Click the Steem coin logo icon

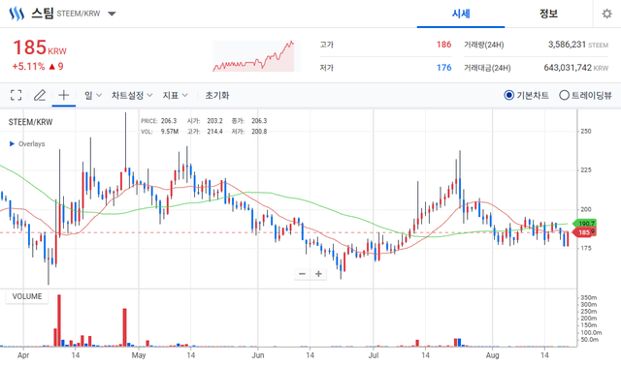tap(16, 14)
